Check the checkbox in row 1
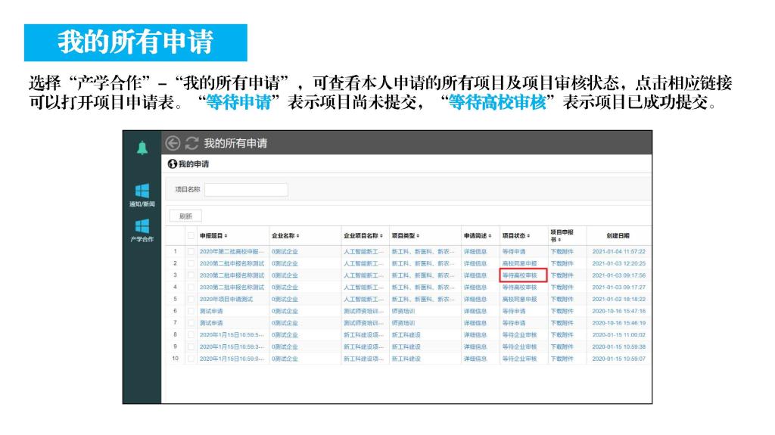The width and height of the screenshot is (775, 435). [x=191, y=251]
